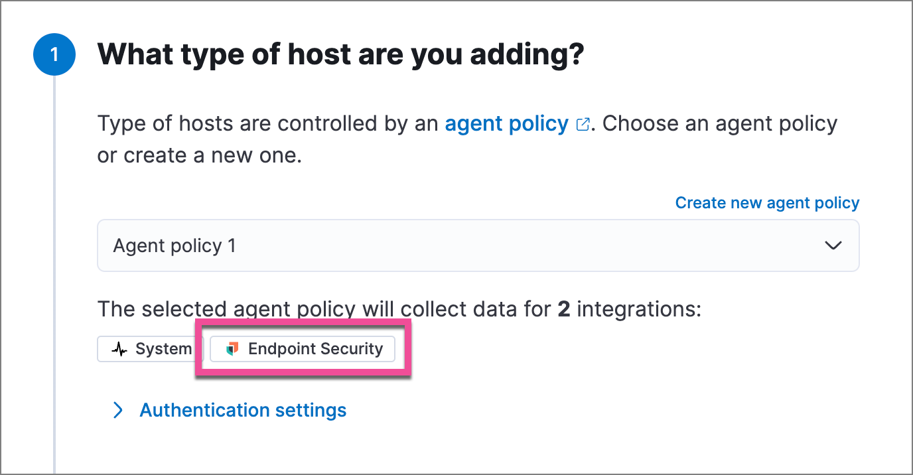The width and height of the screenshot is (913, 475).
Task: Select the highlighted Endpoint Security badge
Action: pos(302,348)
